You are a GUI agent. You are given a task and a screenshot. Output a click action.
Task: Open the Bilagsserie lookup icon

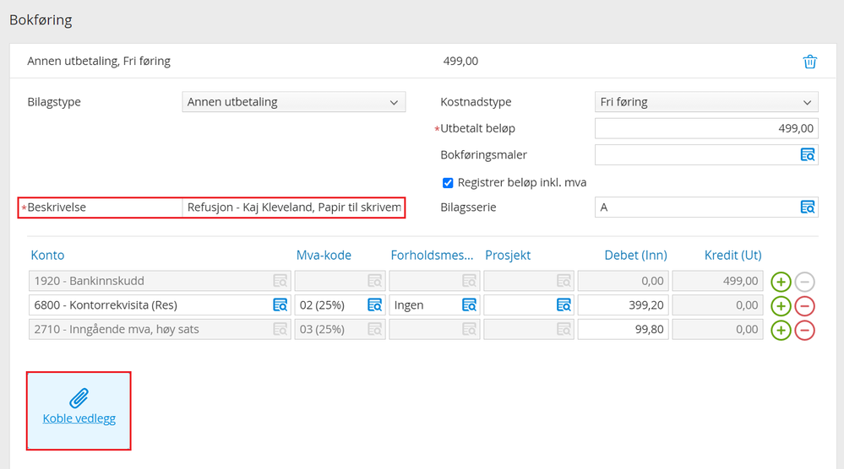[x=808, y=207]
